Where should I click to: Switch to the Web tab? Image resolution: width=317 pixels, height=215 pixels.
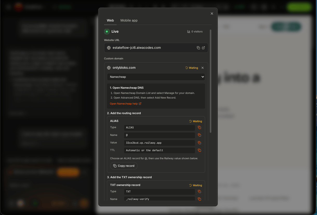click(x=110, y=20)
